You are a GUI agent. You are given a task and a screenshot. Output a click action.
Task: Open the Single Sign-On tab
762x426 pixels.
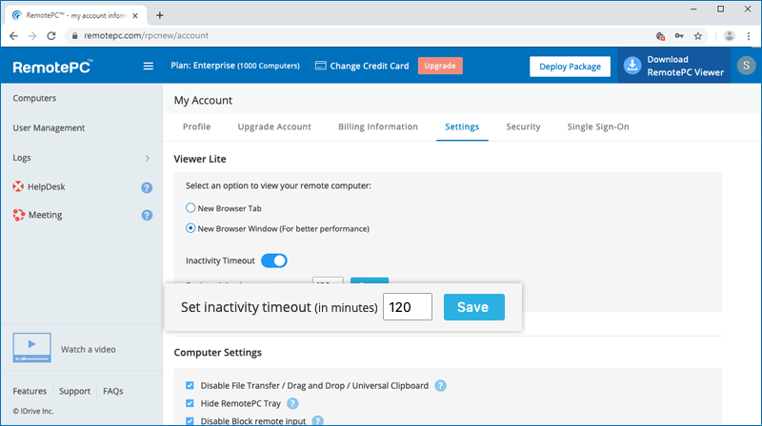tap(598, 126)
